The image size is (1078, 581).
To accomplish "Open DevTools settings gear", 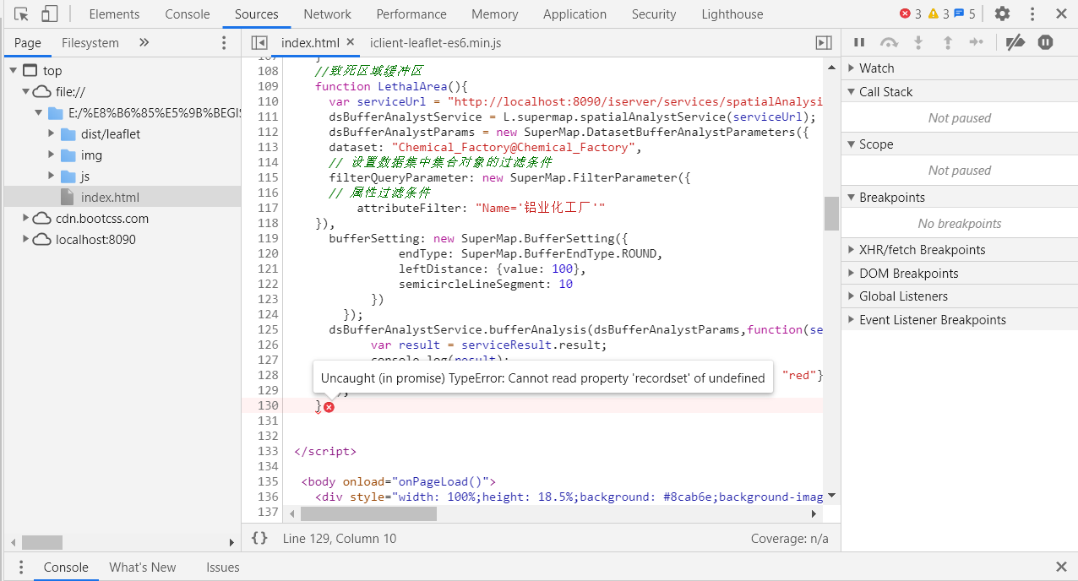I will (1002, 14).
